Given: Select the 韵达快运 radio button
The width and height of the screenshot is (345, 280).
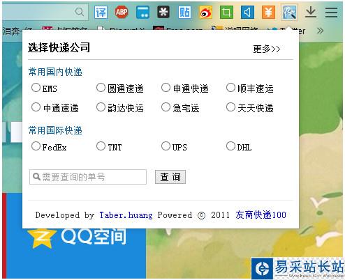Looking at the screenshot, I should pos(101,107).
